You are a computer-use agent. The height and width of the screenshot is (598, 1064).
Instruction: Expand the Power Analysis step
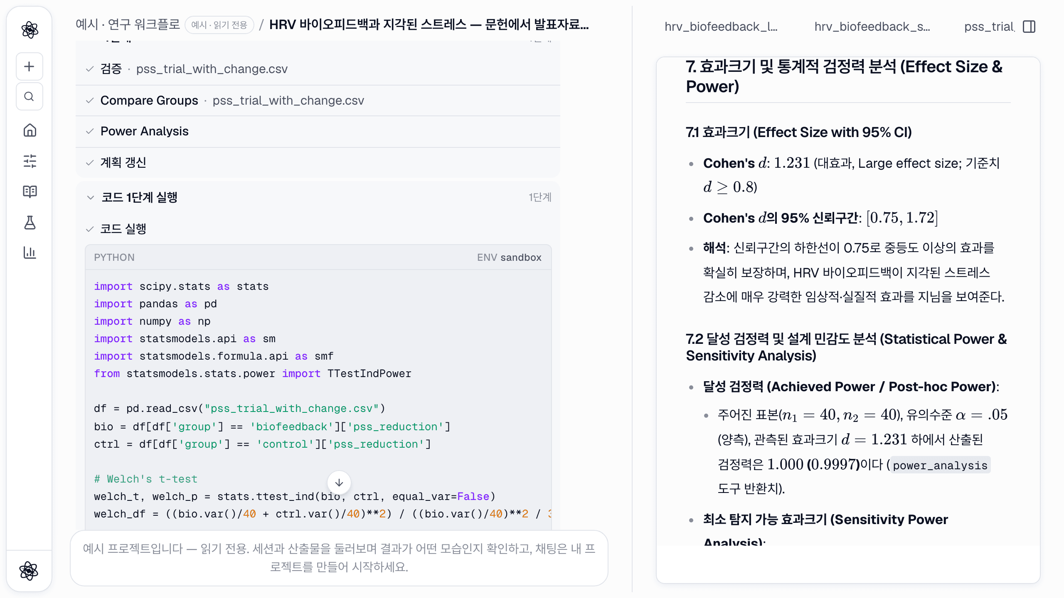(x=318, y=131)
